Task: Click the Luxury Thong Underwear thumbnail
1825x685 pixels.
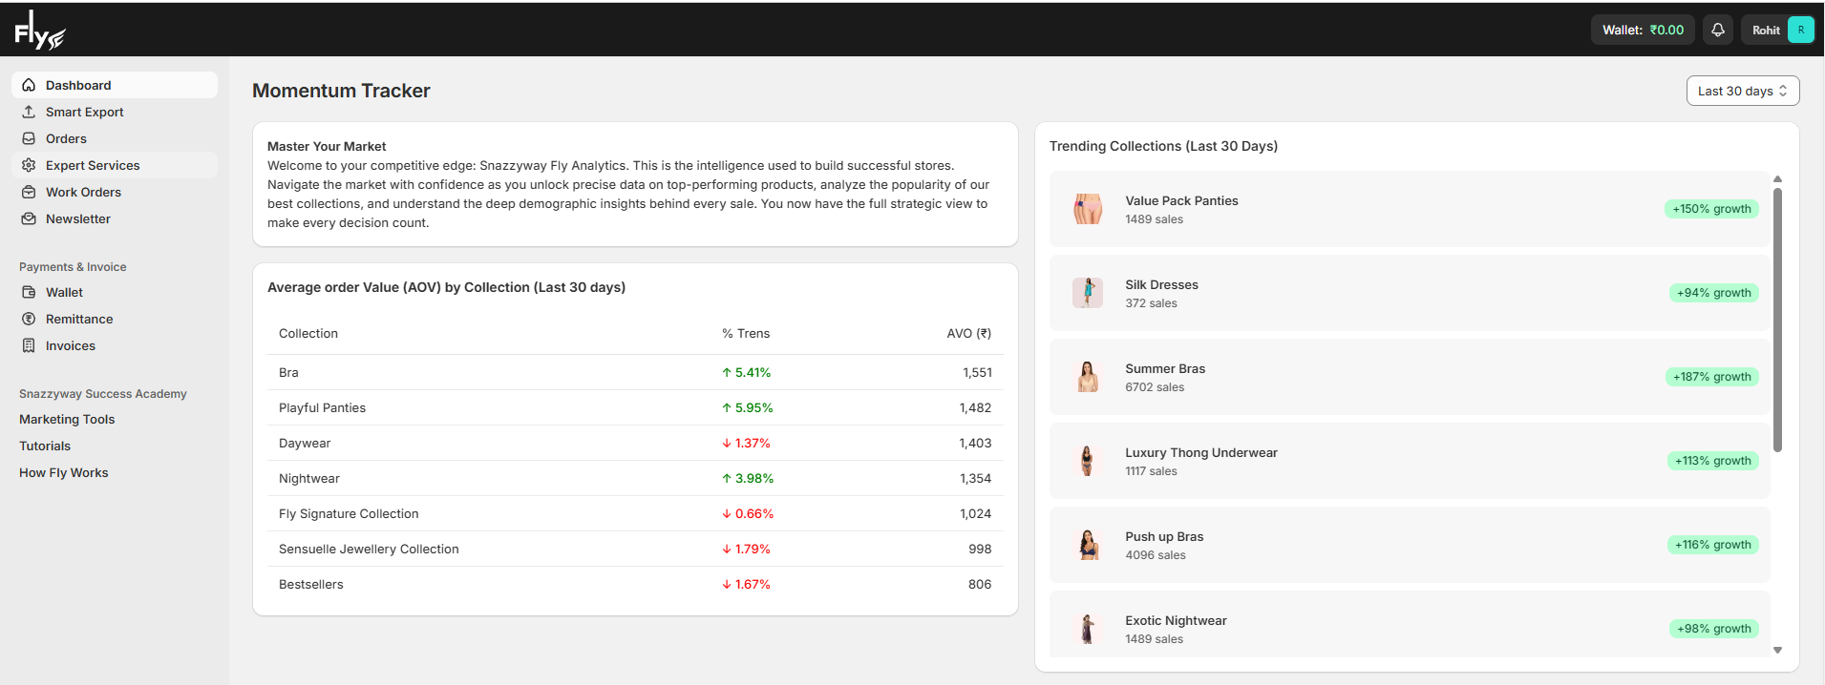Action: pyautogui.click(x=1088, y=461)
